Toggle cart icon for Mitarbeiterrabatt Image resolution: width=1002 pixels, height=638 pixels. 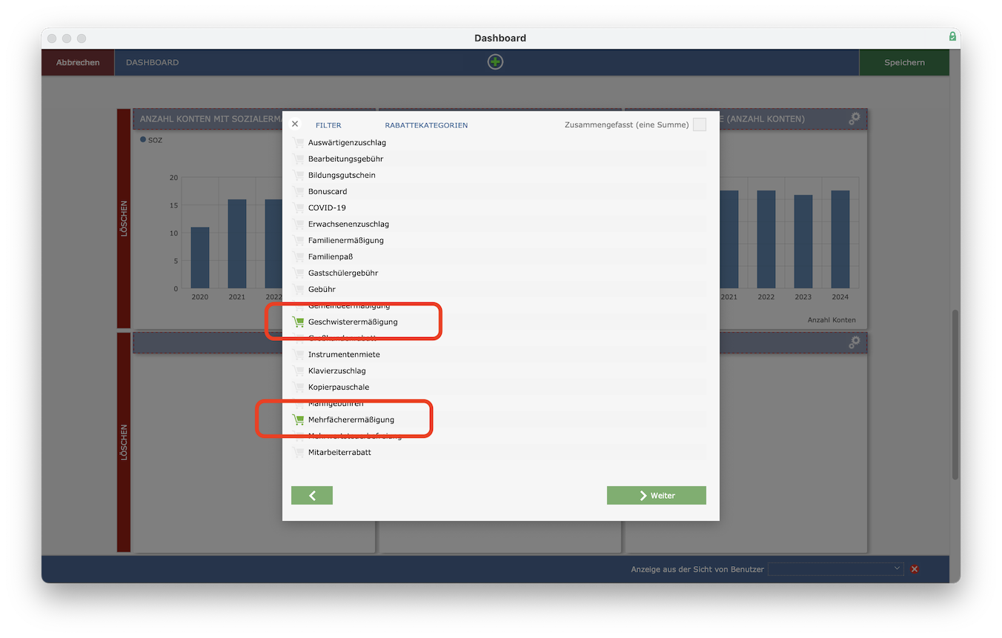pos(298,452)
